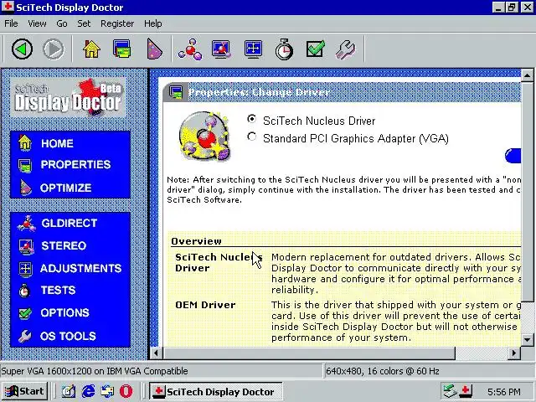Click the checkmark icon beside OPTIONS in the sidebar
Viewport: 536px width, 402px height.
pyautogui.click(x=25, y=312)
